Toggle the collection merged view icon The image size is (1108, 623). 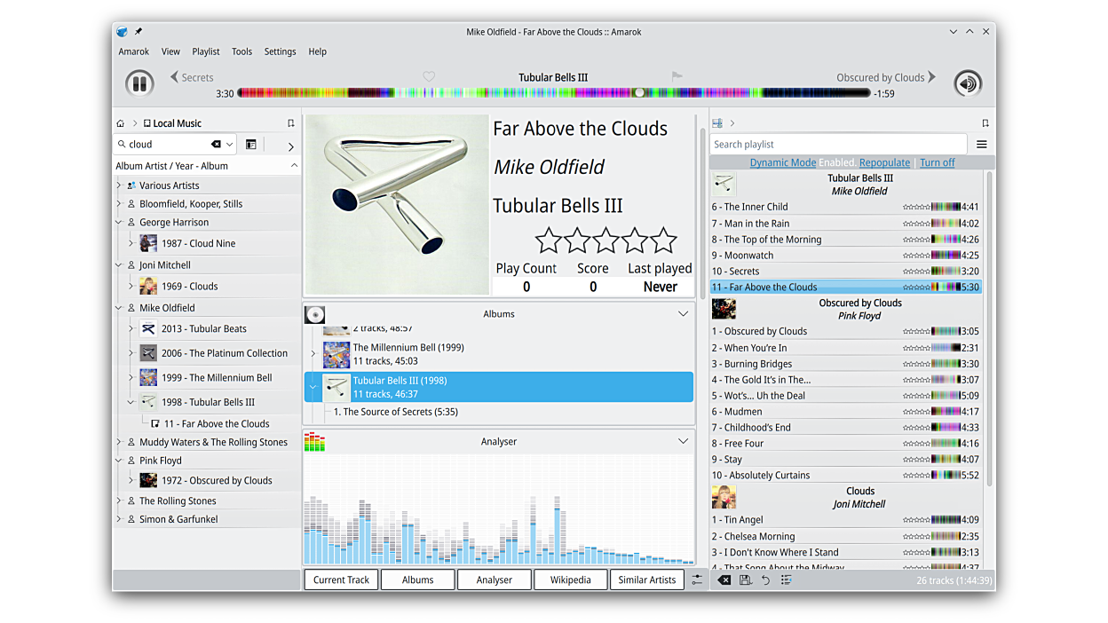coord(251,145)
